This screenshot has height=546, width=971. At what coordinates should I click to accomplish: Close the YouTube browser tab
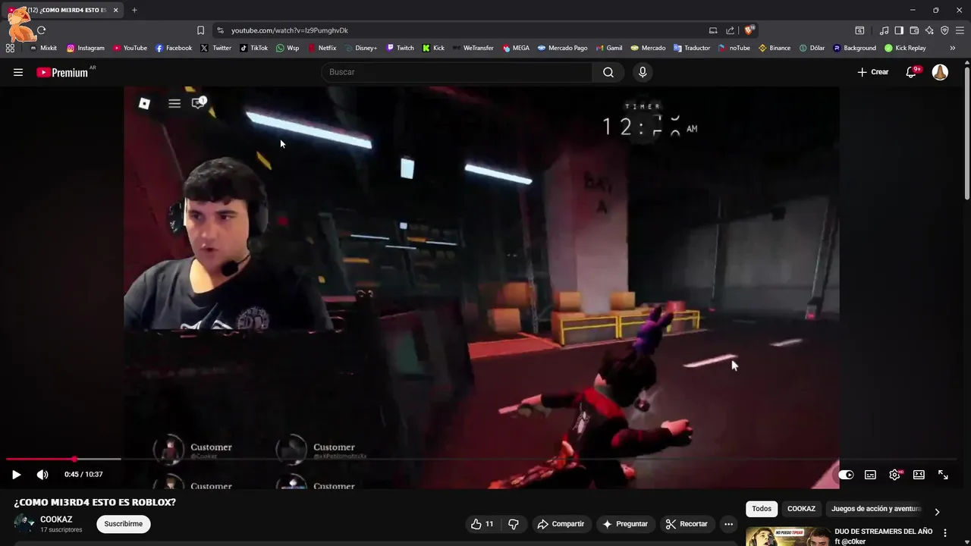(x=116, y=10)
